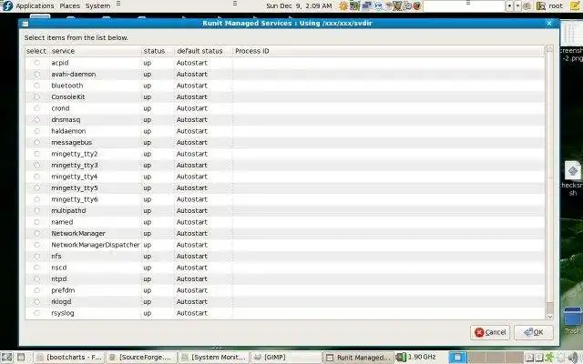The height and width of the screenshot is (364, 583).
Task: Click the mingetty_tty6 service name
Action: 75,199
